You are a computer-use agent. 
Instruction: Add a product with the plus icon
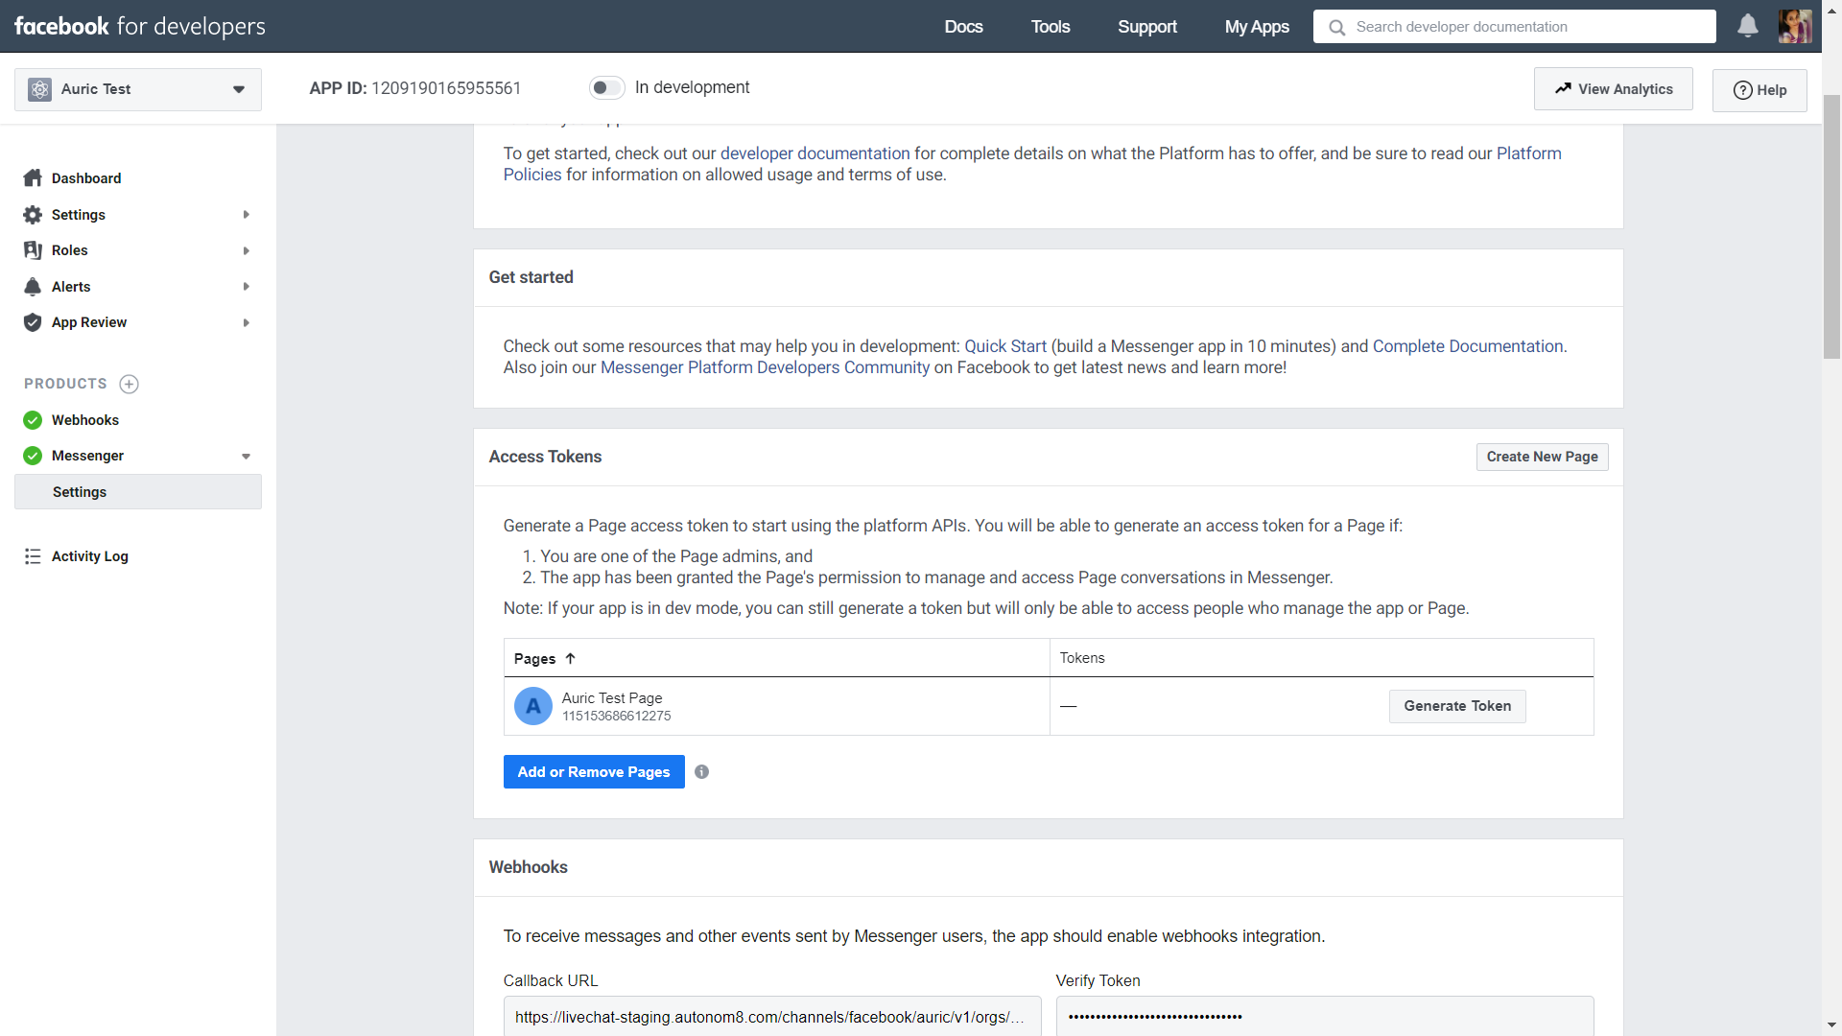[129, 384]
